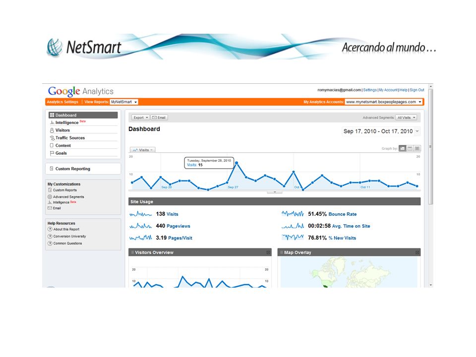Open the Dashboard sidebar item

click(x=83, y=115)
